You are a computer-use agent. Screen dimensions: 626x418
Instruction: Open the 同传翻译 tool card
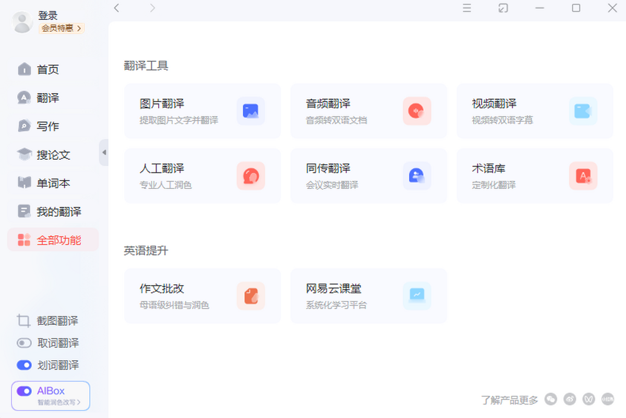[368, 176]
